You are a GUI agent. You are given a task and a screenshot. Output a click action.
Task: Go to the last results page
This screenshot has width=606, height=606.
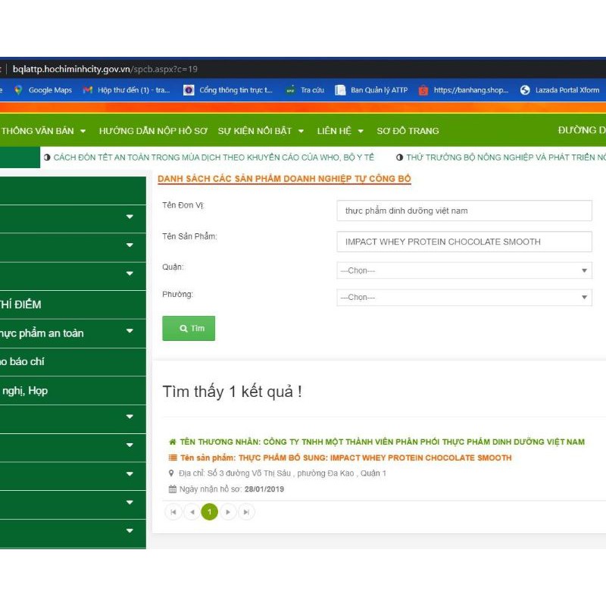tap(246, 512)
